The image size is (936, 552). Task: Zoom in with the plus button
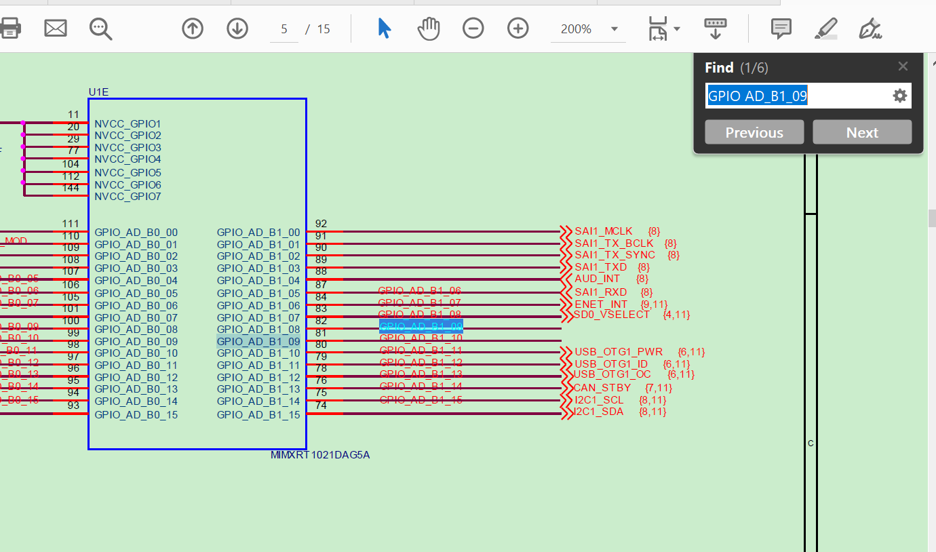pyautogui.click(x=518, y=28)
